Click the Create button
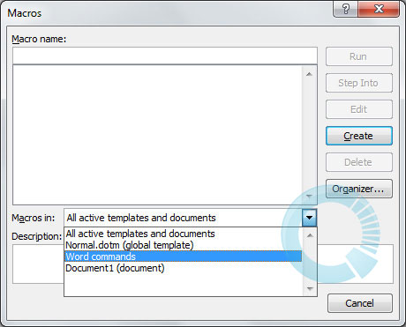Screen dimensions: 406x327 [359, 136]
